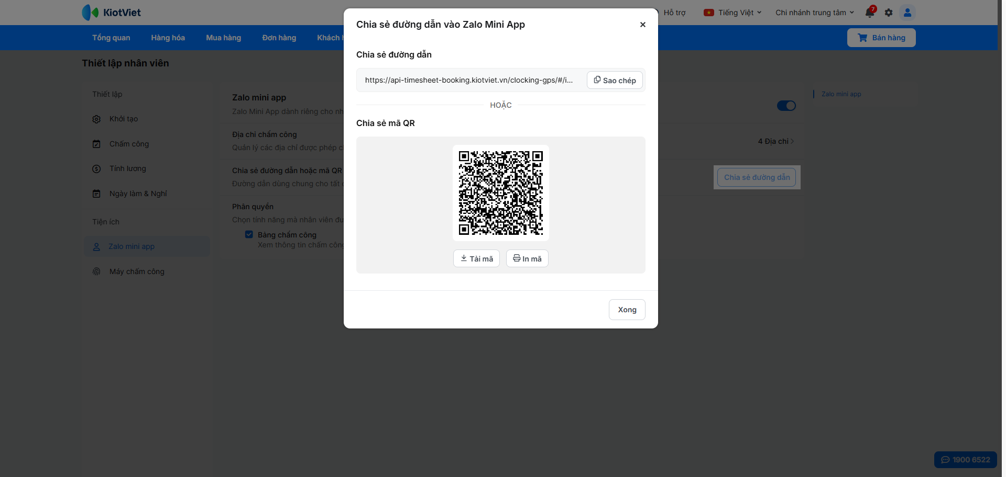
Task: Click the Tải mã button
Action: point(476,258)
